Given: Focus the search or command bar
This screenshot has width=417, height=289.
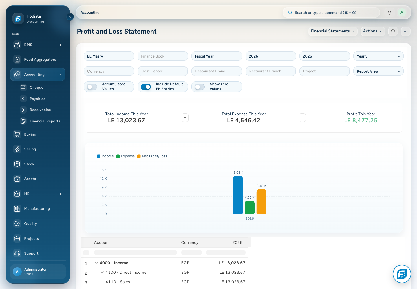Looking at the screenshot, I should pyautogui.click(x=331, y=13).
